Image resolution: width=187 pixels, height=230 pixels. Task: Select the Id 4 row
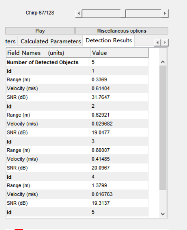click(77, 176)
